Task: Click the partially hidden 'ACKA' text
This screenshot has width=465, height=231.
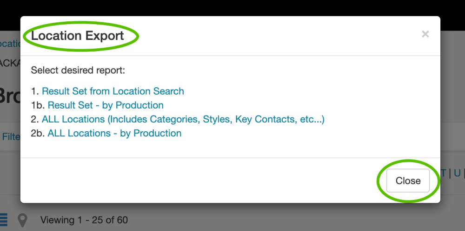Action: coord(9,63)
